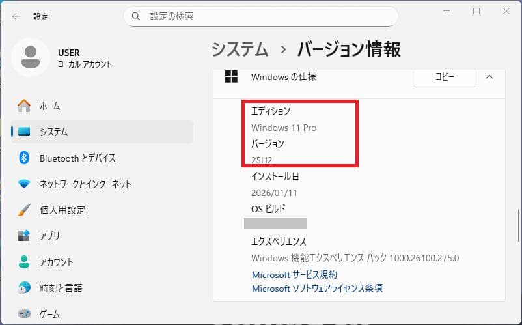Click the 25H2 version value
Screen dimensions: 522x325
(x=262, y=160)
